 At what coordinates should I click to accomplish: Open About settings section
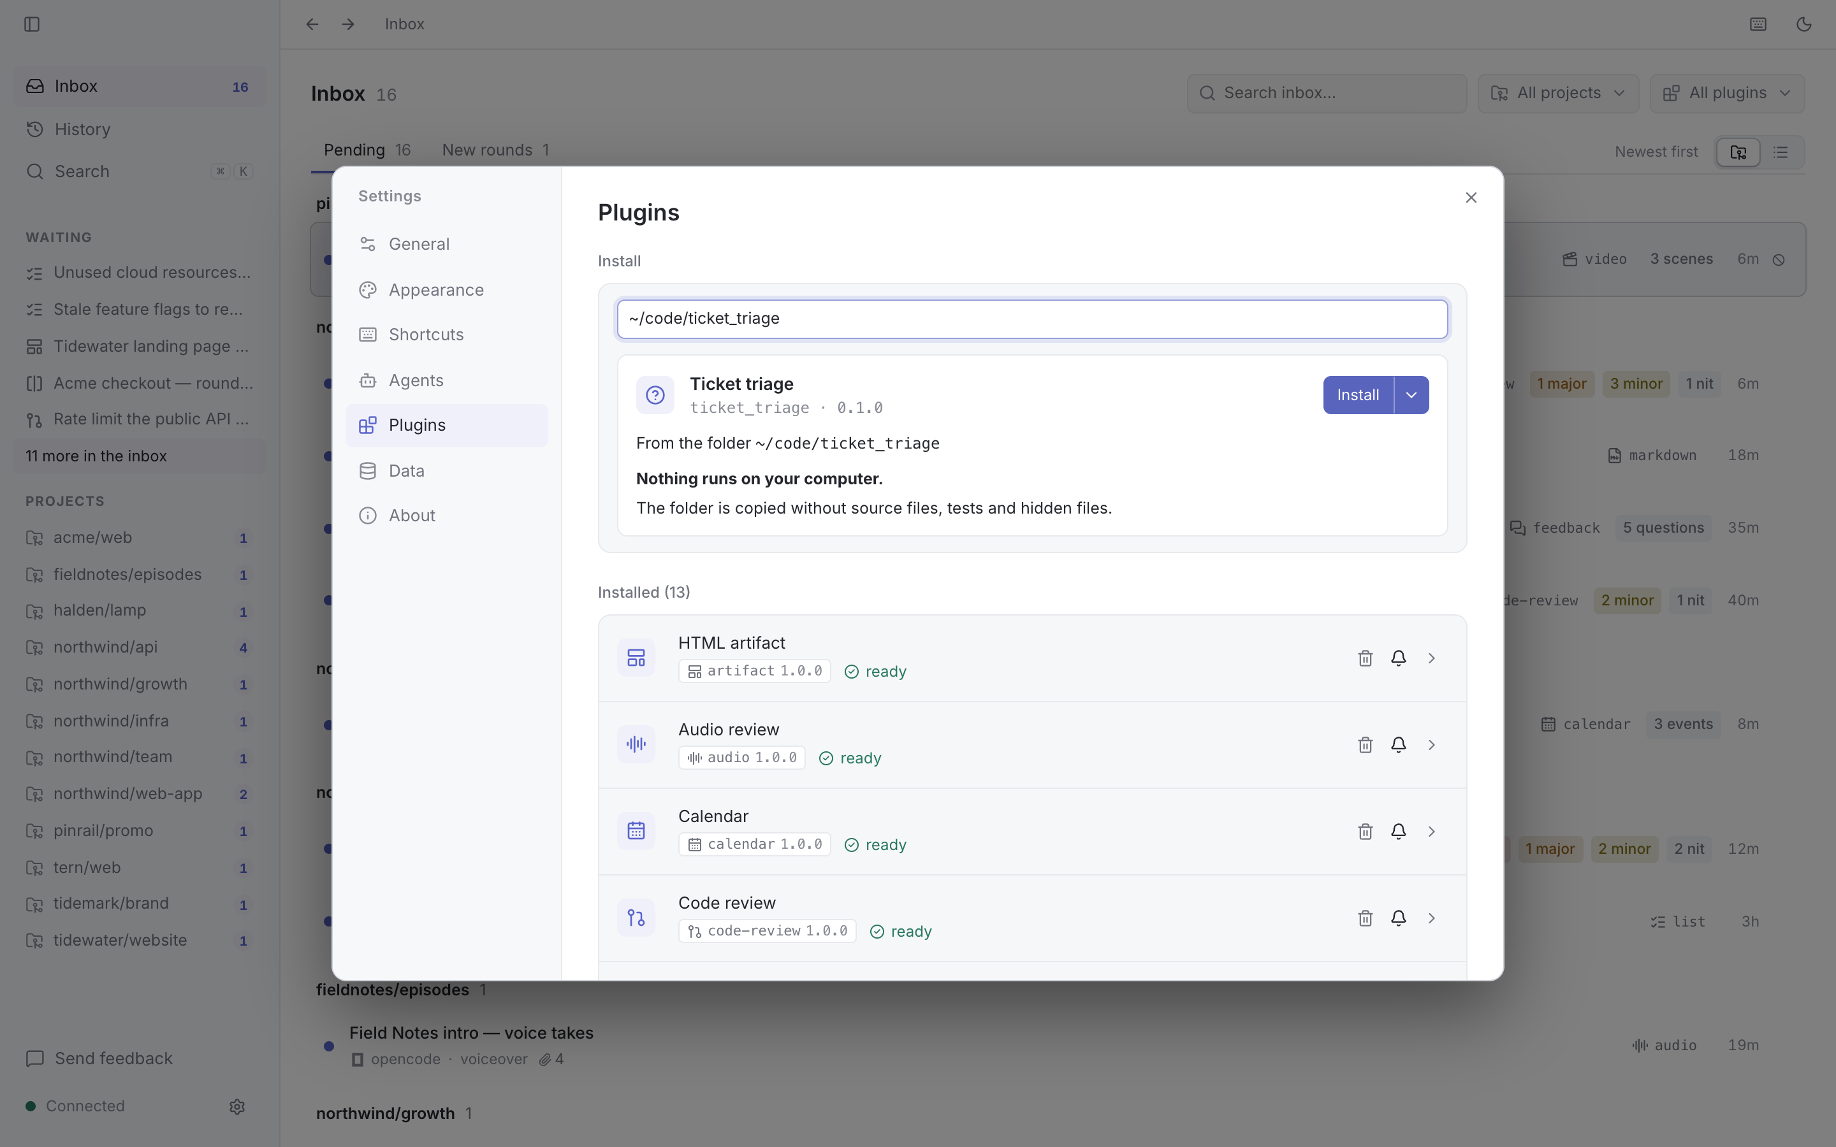[x=446, y=516]
